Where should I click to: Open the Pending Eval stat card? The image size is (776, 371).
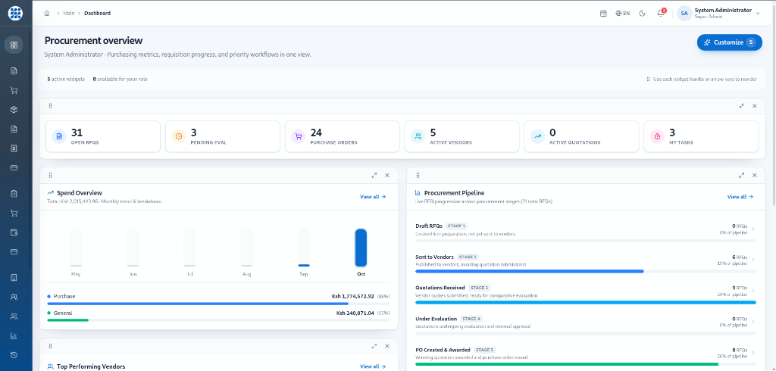[223, 136]
